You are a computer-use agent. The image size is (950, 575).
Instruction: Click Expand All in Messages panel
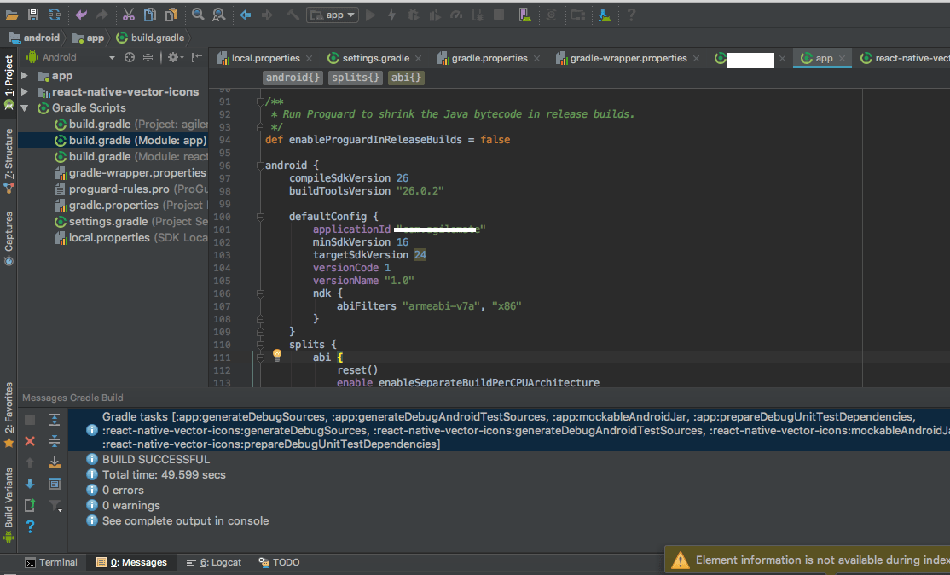(x=54, y=420)
